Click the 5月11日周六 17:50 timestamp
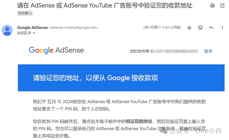Viewport: 229px width, 140px height. click(x=162, y=27)
